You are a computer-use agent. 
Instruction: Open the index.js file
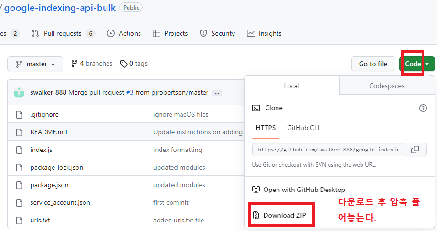click(x=41, y=150)
